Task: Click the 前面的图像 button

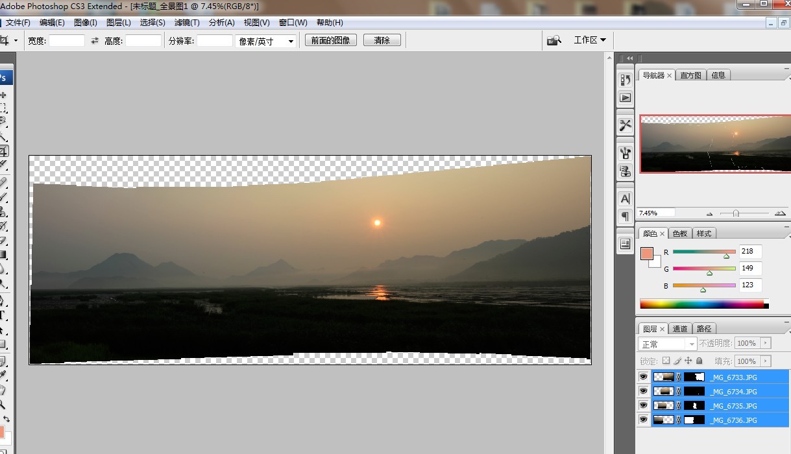Action: [x=330, y=40]
